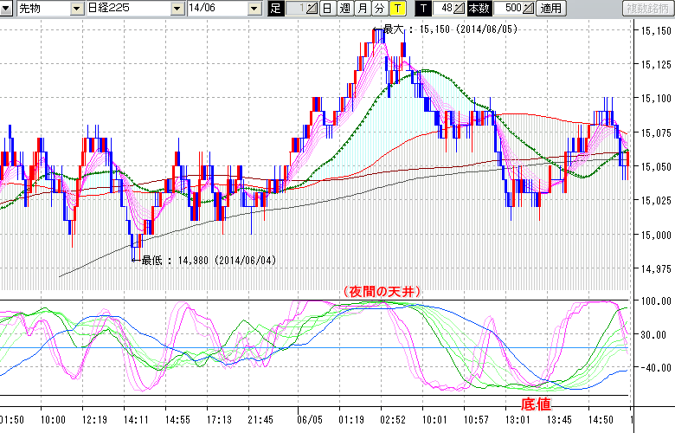
Task: Select the minute 分 timeframe button
Action: click(x=379, y=9)
